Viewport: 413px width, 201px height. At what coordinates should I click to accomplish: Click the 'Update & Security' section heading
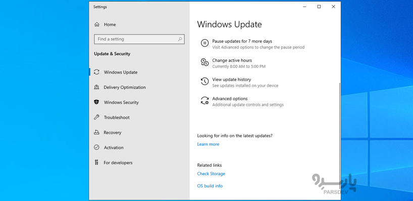[112, 54]
